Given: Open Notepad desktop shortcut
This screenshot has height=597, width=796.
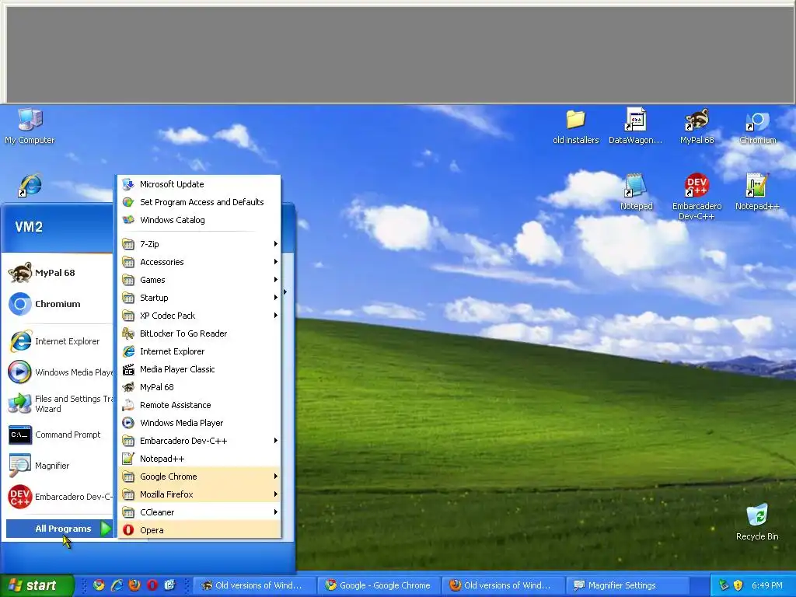Looking at the screenshot, I should [636, 192].
